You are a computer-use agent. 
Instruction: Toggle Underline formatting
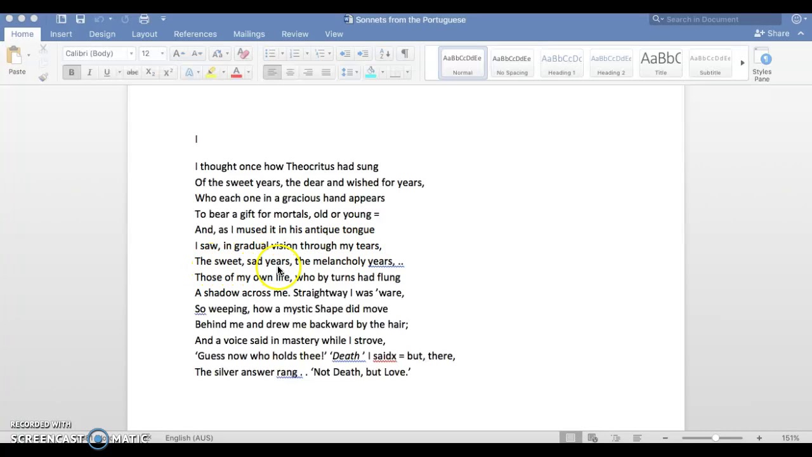tap(107, 72)
